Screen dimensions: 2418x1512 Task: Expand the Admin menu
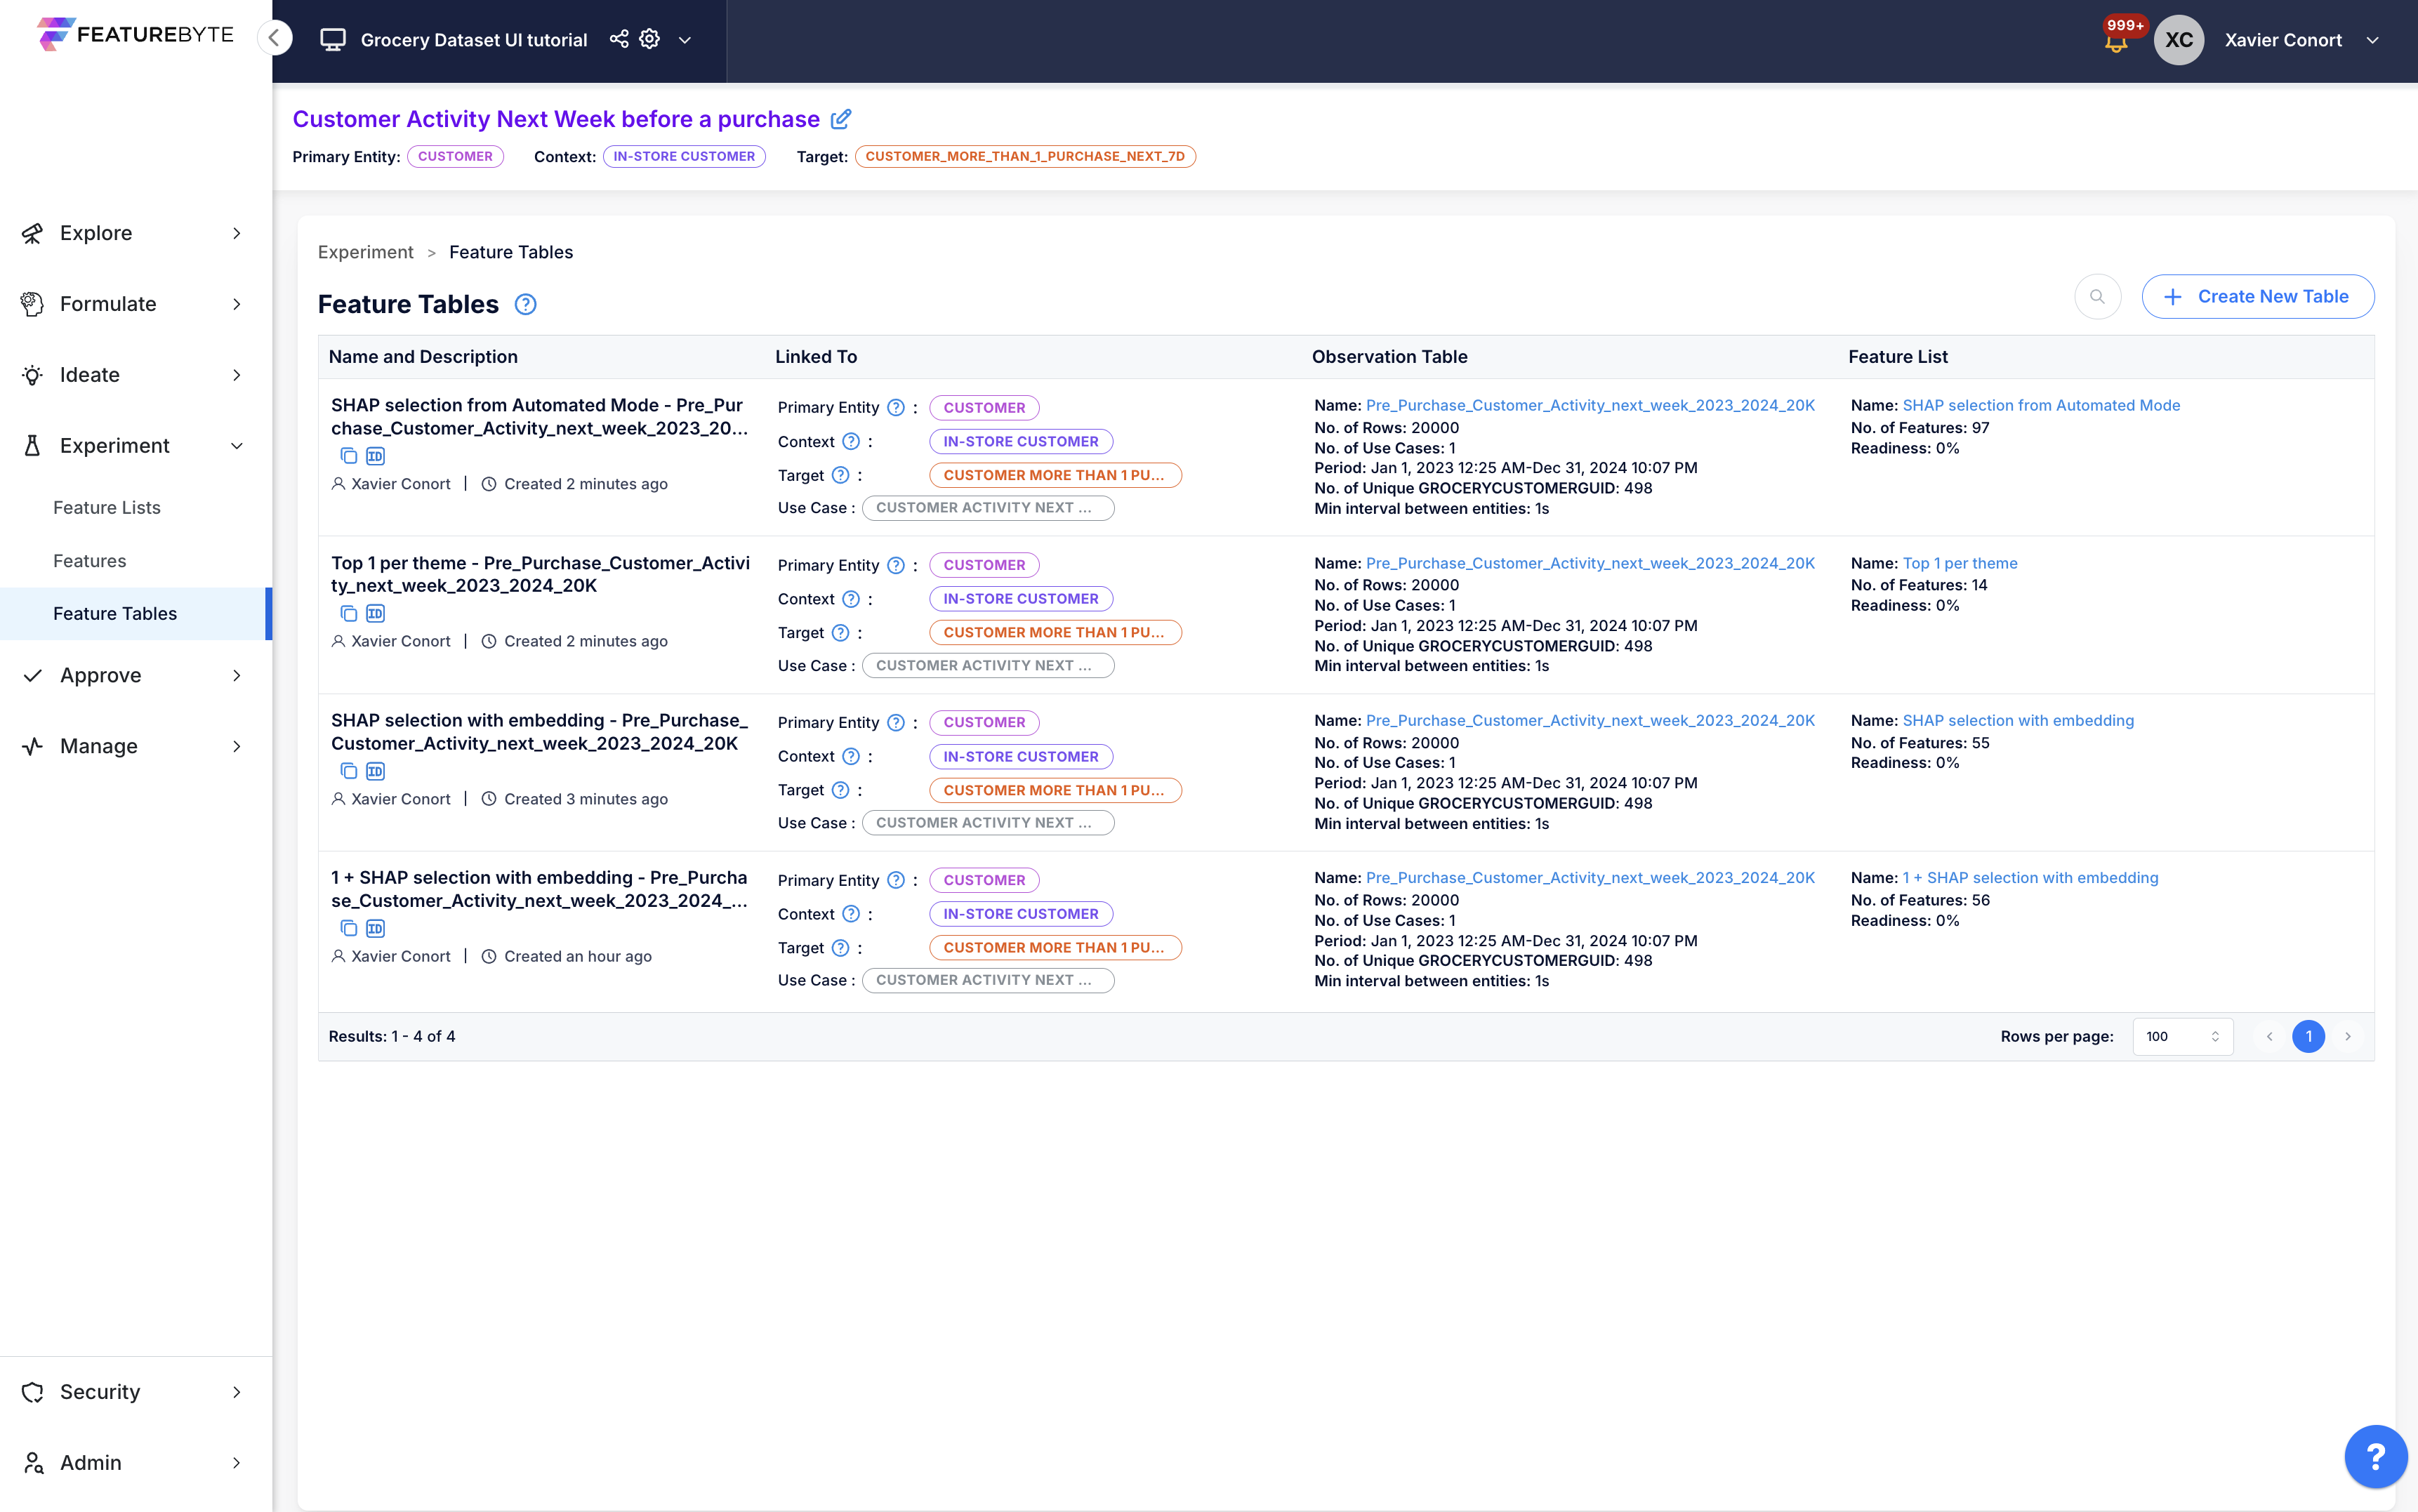pos(136,1462)
